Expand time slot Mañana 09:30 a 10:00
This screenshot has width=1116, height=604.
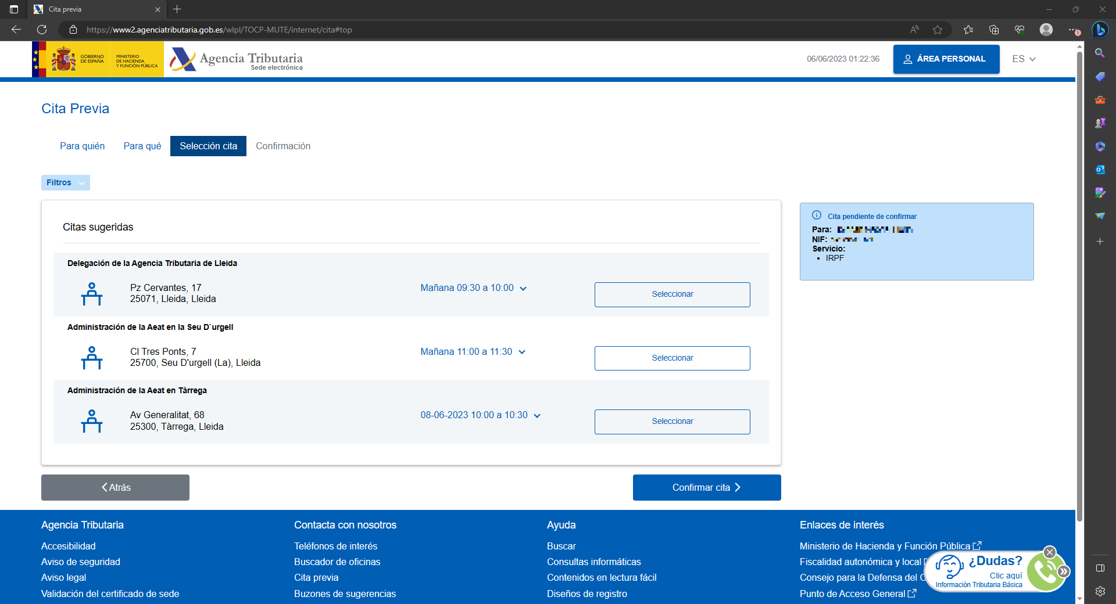pos(473,288)
